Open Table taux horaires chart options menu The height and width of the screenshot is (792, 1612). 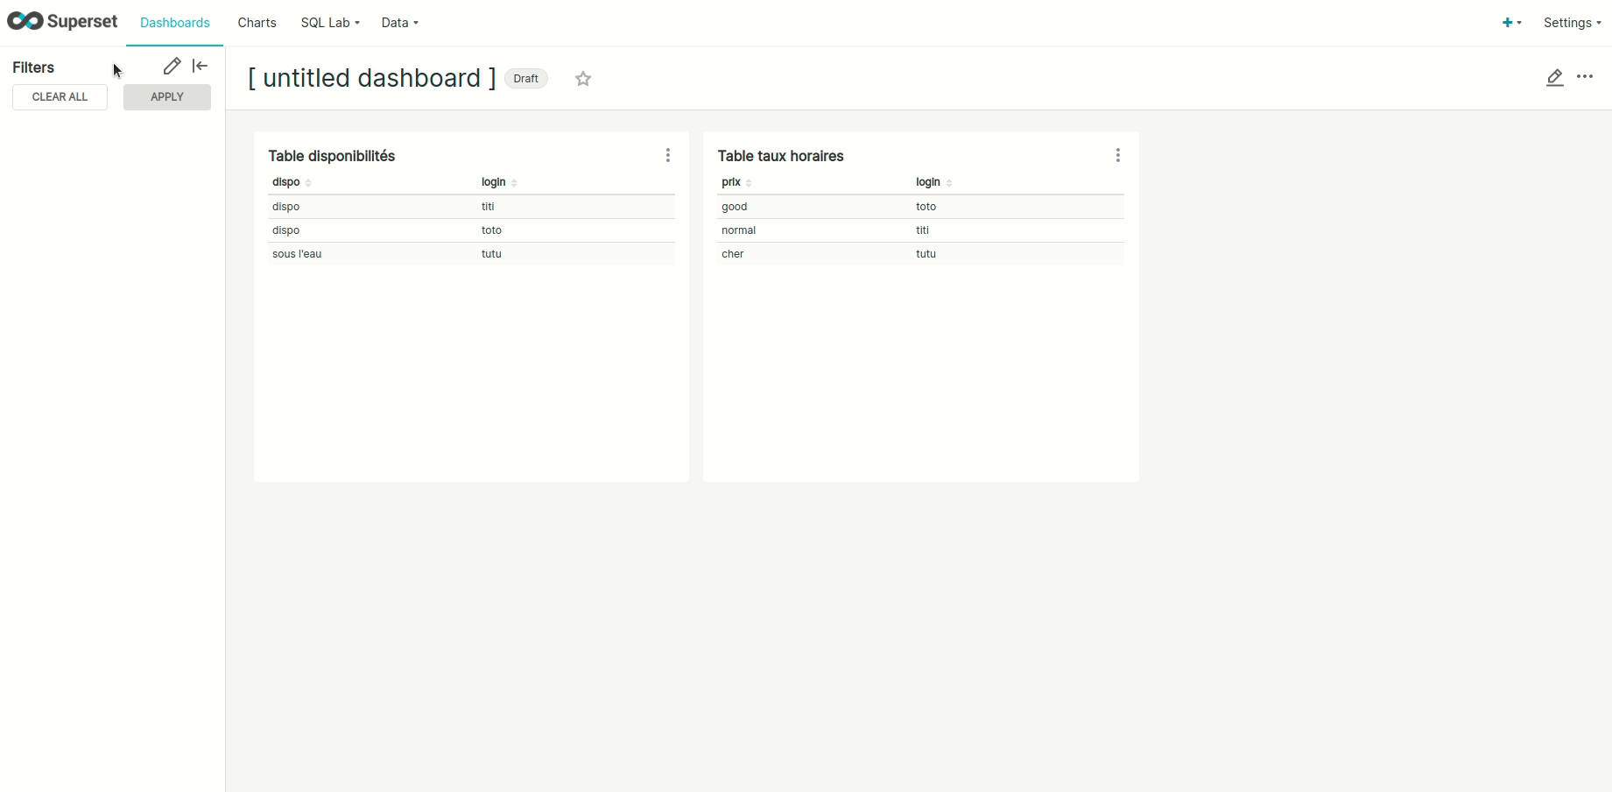pyautogui.click(x=1118, y=155)
